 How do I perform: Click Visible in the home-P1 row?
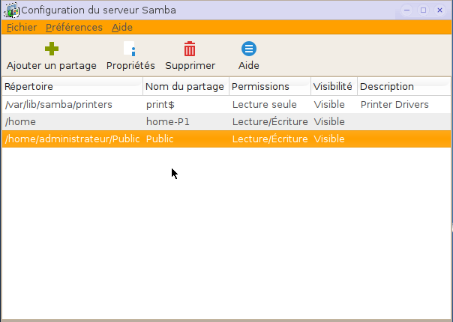[x=329, y=122]
